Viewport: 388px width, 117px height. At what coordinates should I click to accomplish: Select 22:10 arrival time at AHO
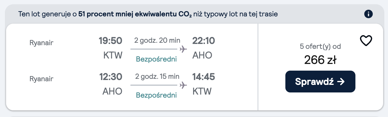click(203, 41)
